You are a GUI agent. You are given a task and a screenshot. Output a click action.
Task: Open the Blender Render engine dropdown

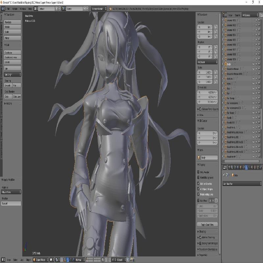click(99, 9)
